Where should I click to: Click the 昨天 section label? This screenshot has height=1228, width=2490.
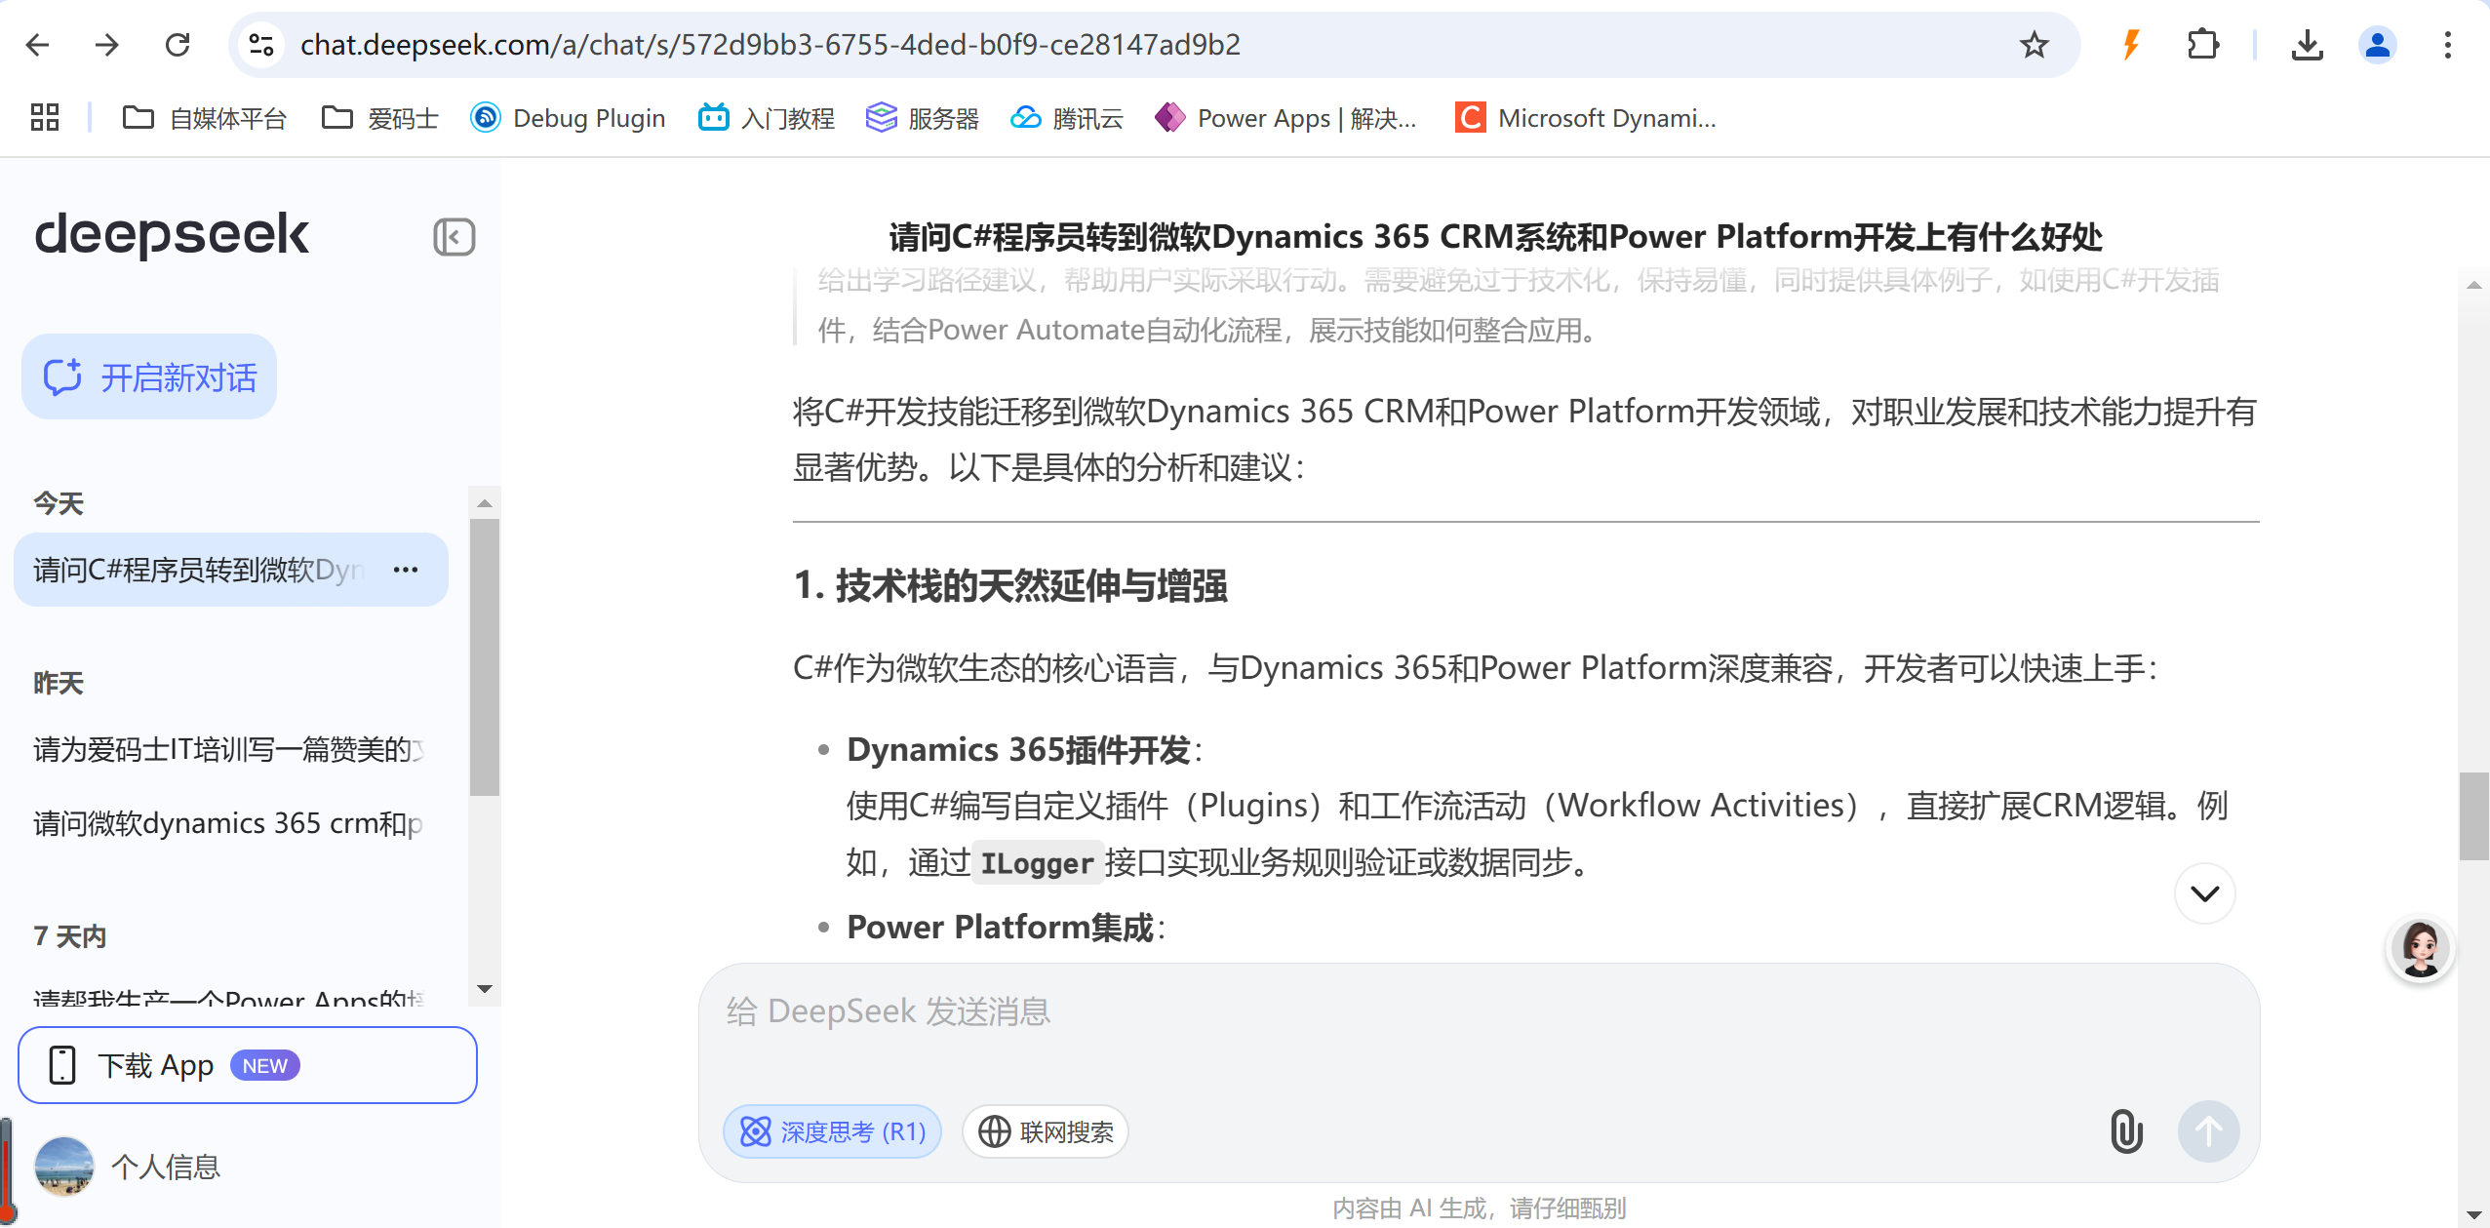click(59, 683)
